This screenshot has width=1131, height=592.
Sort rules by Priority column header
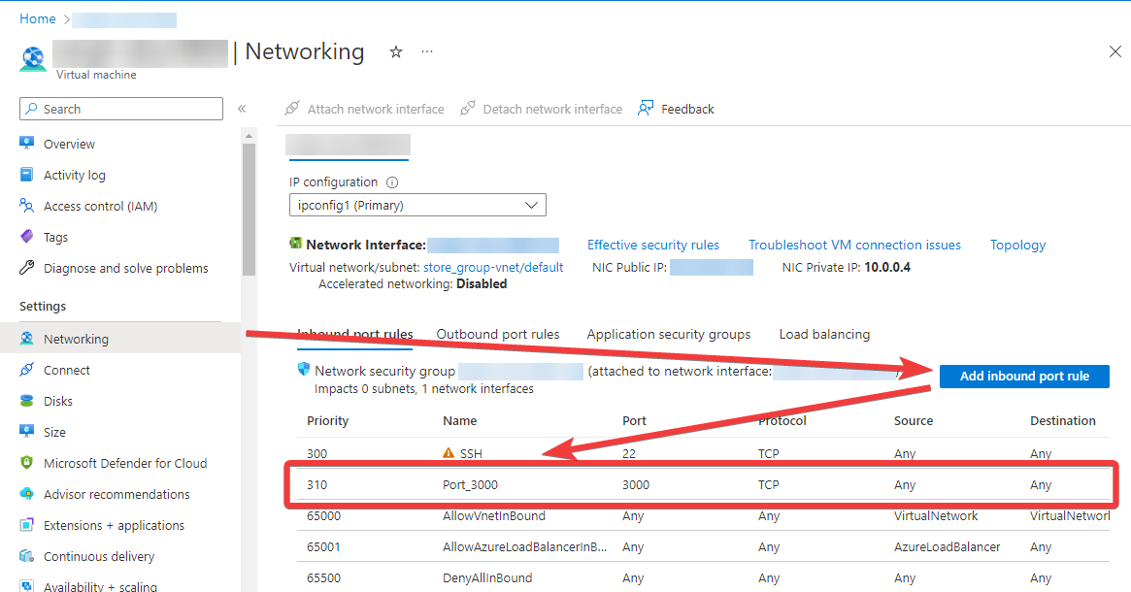pos(327,420)
